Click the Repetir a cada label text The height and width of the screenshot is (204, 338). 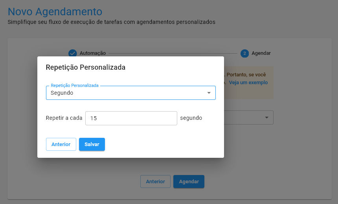pyautogui.click(x=64, y=118)
